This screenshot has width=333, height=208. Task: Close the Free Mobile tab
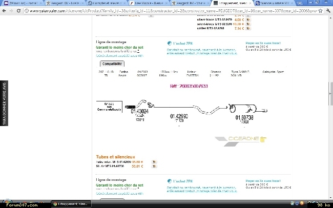167,3
